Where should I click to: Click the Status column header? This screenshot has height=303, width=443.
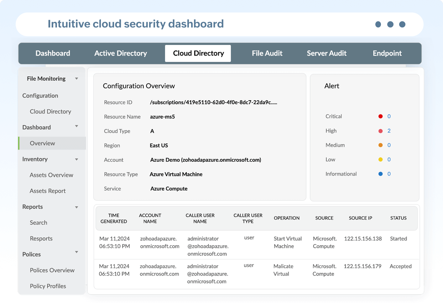[x=398, y=218]
